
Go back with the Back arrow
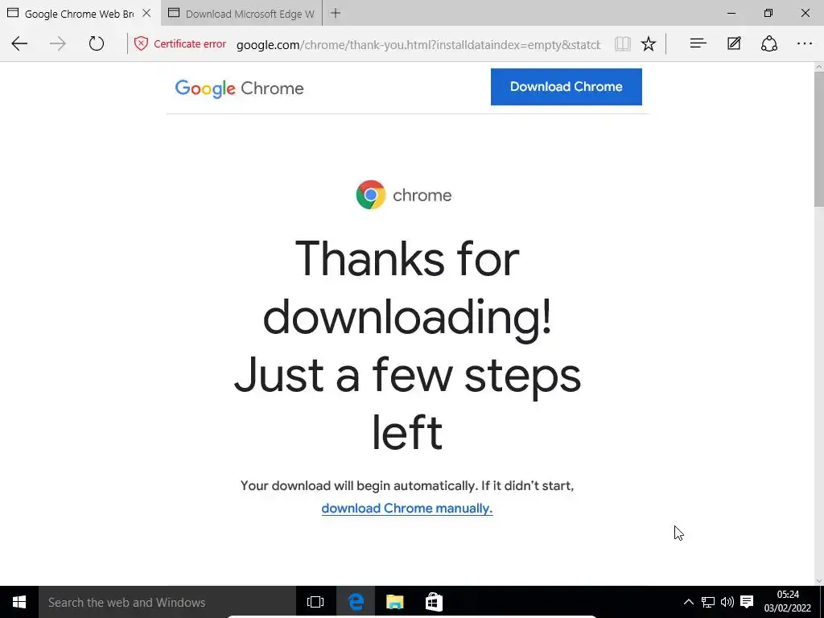19,43
